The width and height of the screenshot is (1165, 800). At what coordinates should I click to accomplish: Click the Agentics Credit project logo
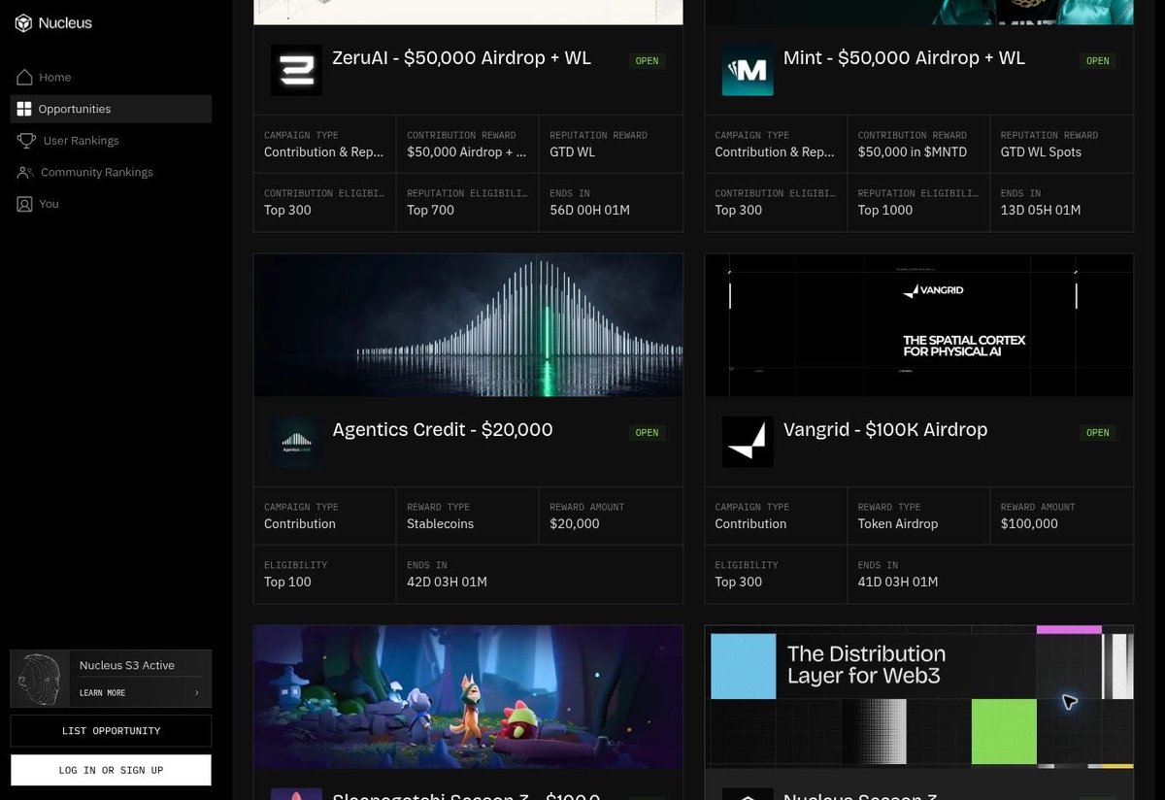[296, 442]
